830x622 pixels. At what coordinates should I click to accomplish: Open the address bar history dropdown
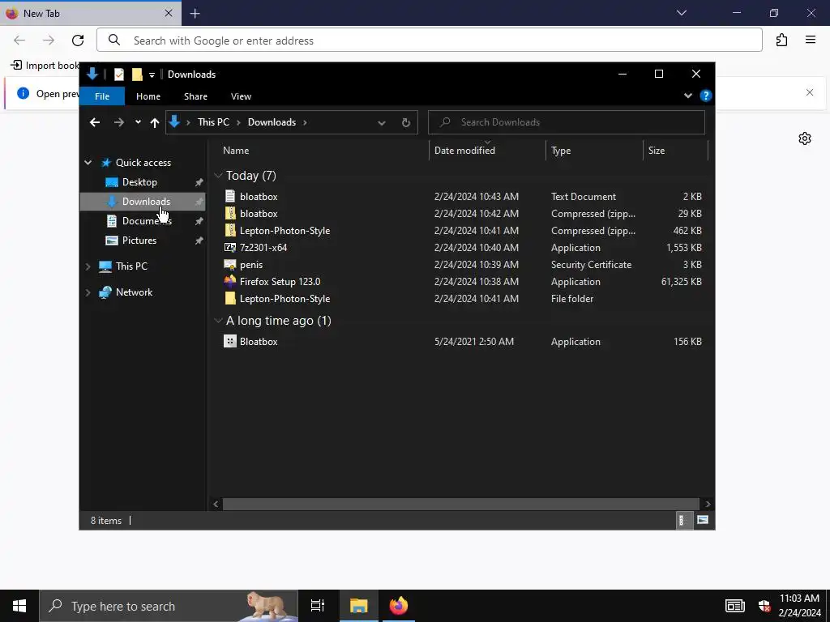(x=382, y=123)
